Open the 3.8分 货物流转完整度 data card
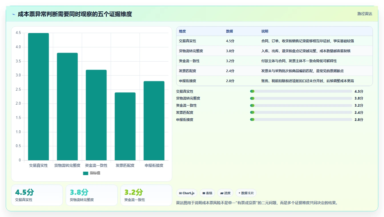 coord(92,195)
